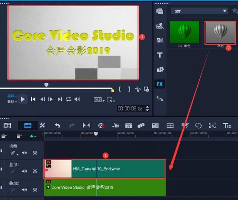Toggle overlay 2 track transparency grid icon

click(35, 190)
